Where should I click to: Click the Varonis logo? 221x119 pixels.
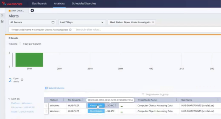(12, 4)
